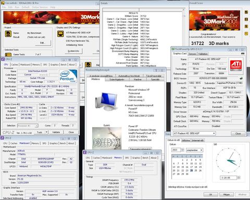The height and width of the screenshot is (200, 250).
Task: Open the Online Services menu in 3DMark2001
Action: click(40, 7)
